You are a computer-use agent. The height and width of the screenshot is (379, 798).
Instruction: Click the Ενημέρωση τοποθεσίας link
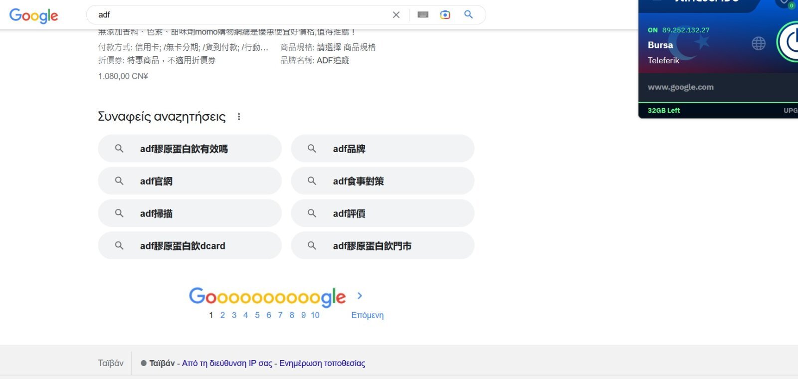point(322,363)
